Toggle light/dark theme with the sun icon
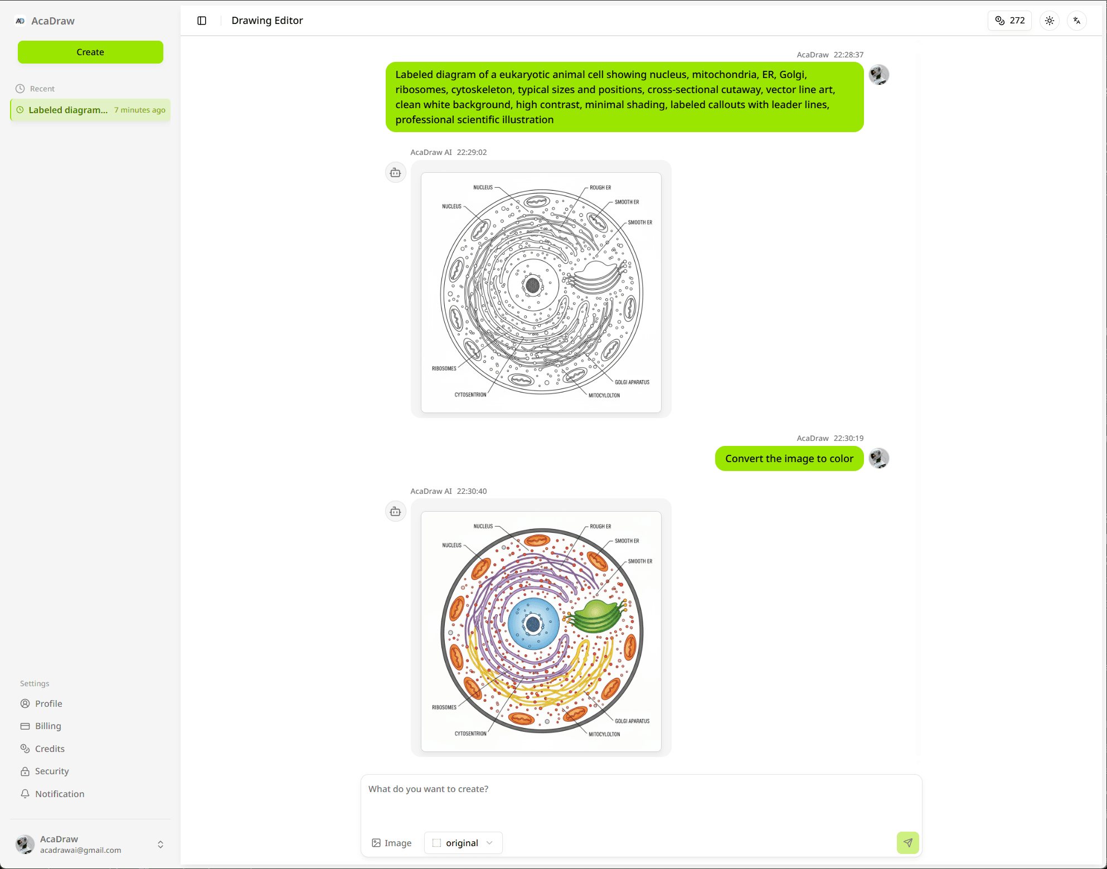1107x869 pixels. (1050, 20)
